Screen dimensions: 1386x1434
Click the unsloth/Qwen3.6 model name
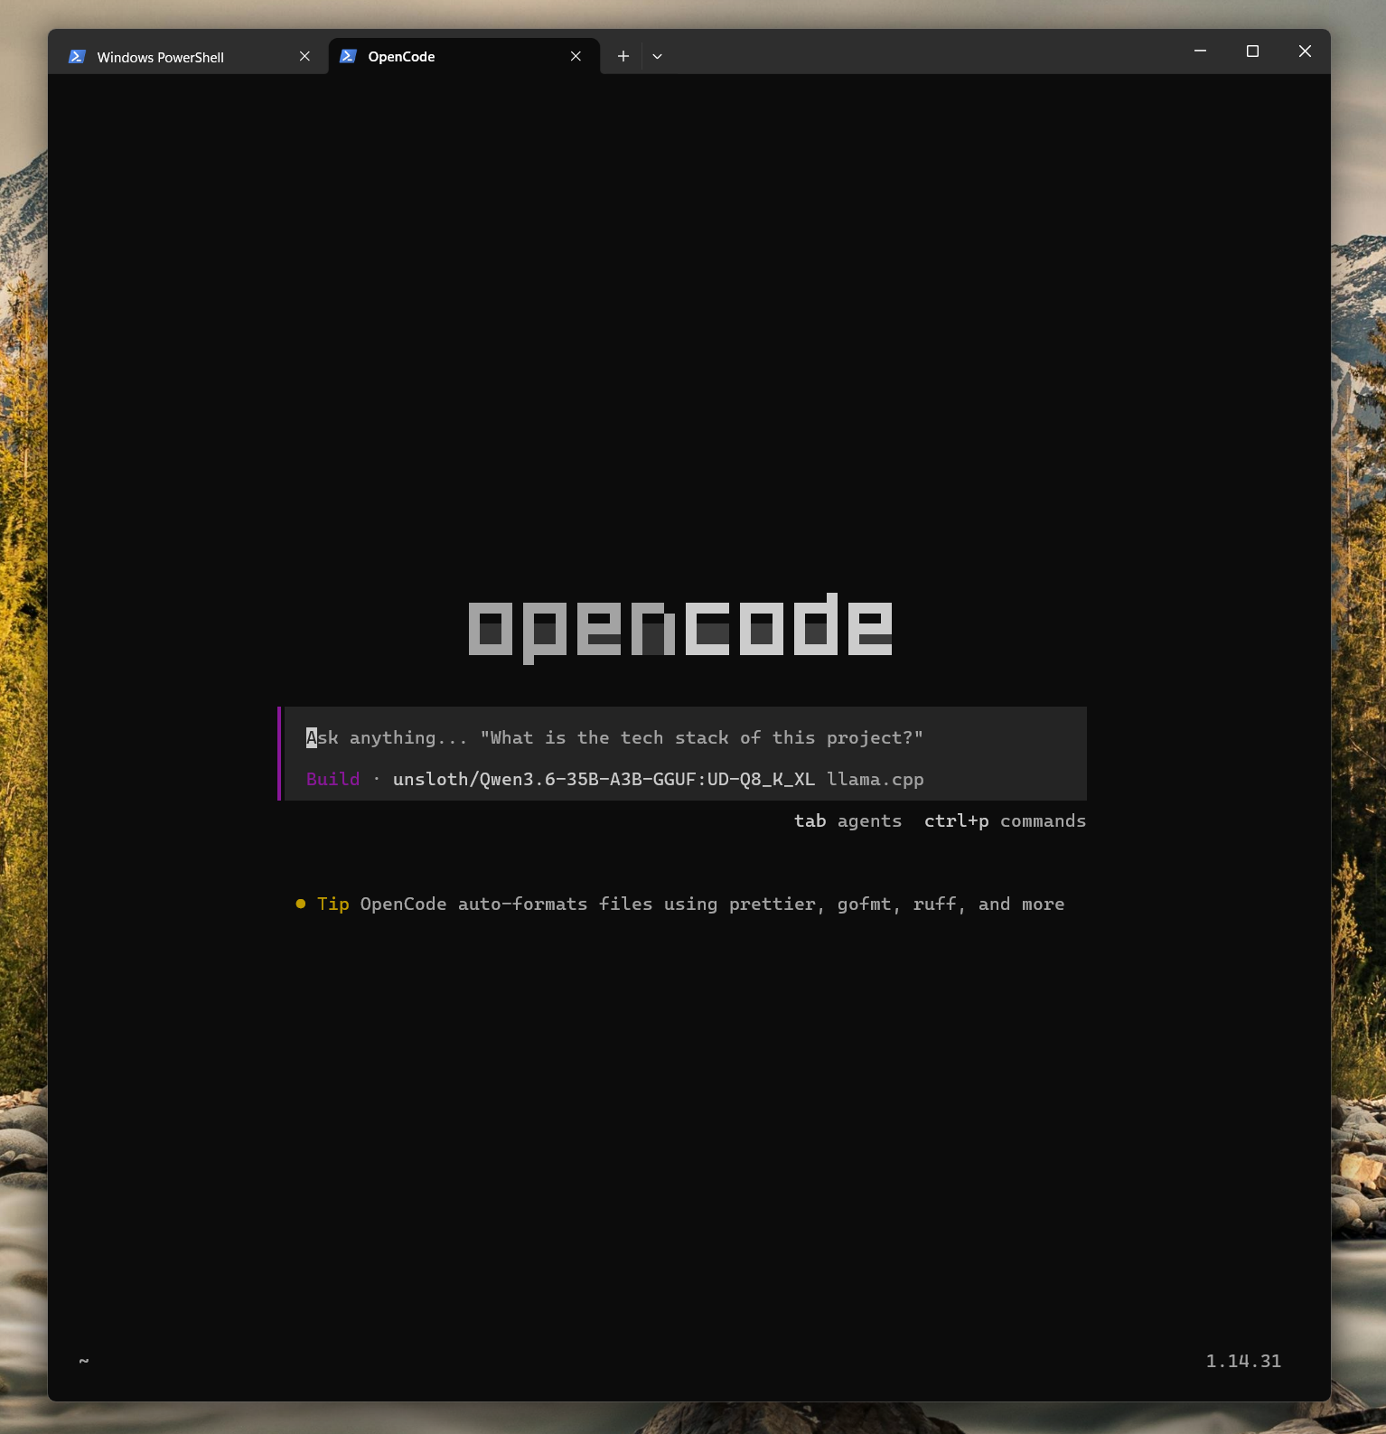pos(604,779)
